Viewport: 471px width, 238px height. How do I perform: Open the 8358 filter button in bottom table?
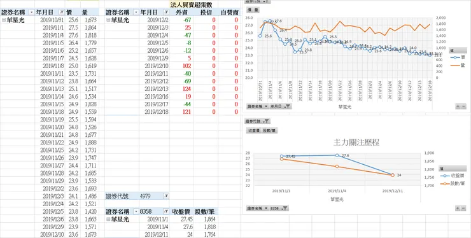click(166, 211)
